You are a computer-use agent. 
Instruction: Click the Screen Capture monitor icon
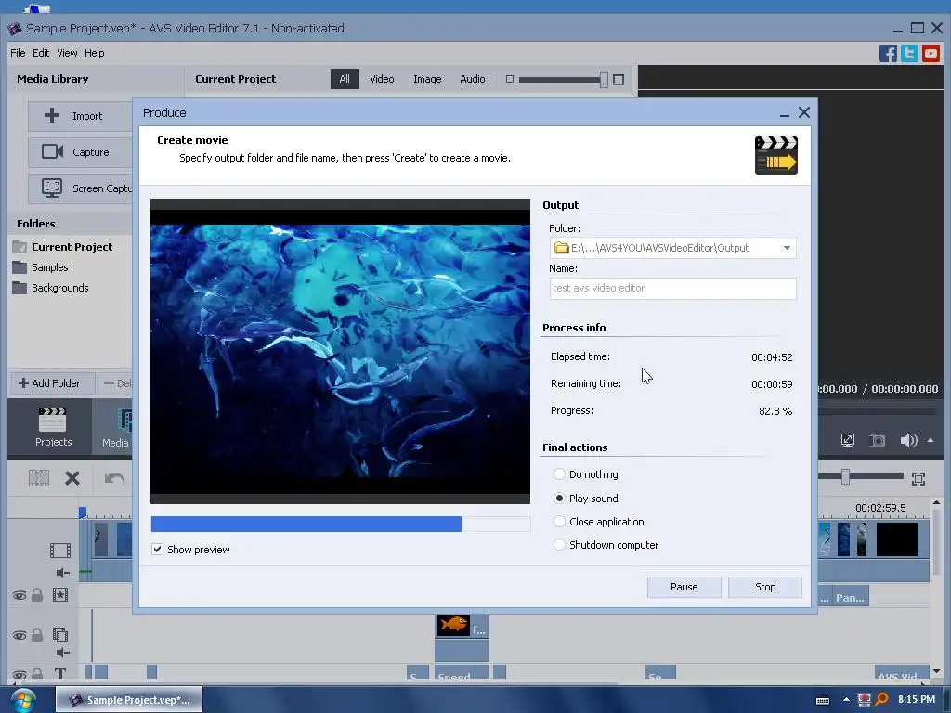52,188
